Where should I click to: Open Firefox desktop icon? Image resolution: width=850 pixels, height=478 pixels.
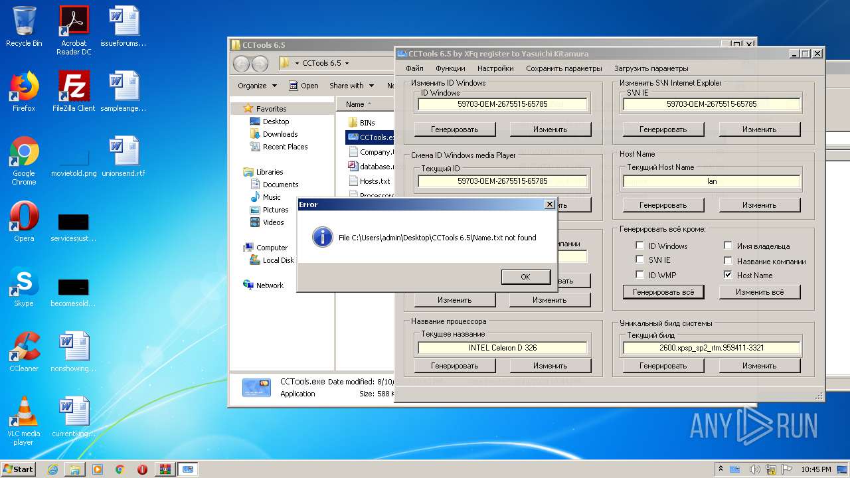(24, 92)
